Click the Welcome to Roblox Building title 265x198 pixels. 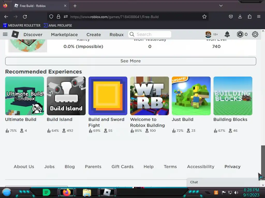[x=147, y=122]
